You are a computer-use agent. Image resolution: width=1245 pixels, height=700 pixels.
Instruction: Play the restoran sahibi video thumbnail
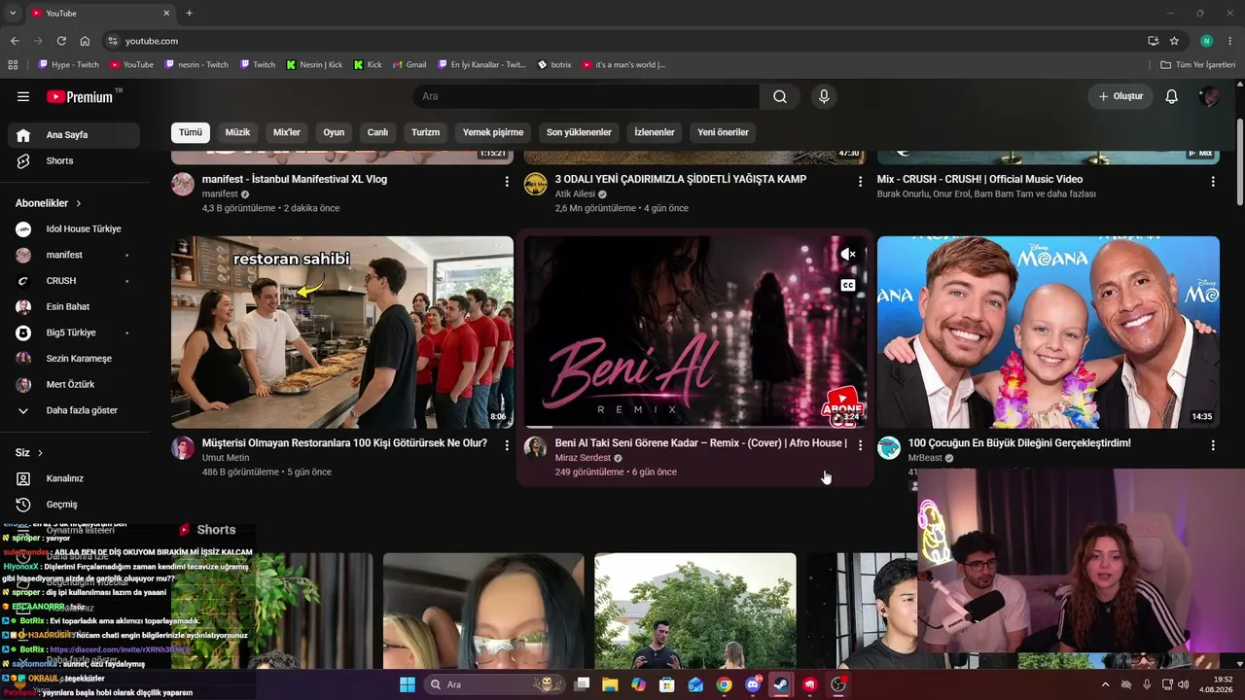[x=342, y=332]
